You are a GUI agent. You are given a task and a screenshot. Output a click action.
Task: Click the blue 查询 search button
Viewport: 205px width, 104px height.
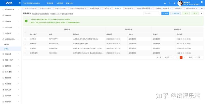tap(165, 13)
